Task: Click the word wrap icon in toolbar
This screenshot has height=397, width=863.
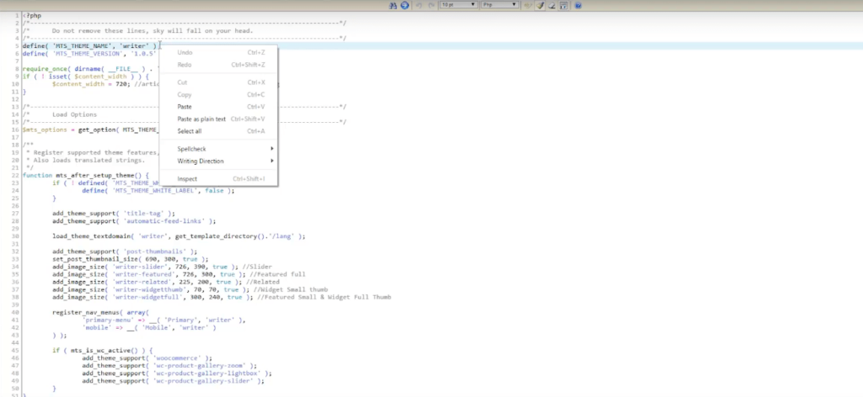Action: coord(528,6)
